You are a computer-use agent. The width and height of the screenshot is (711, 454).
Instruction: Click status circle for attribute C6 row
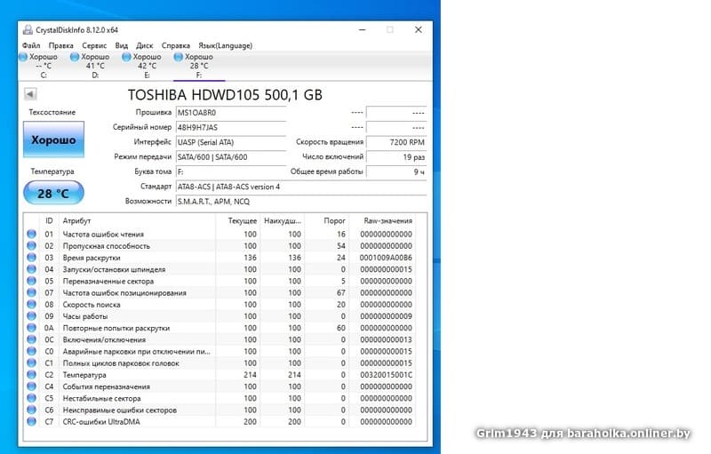coord(31,410)
